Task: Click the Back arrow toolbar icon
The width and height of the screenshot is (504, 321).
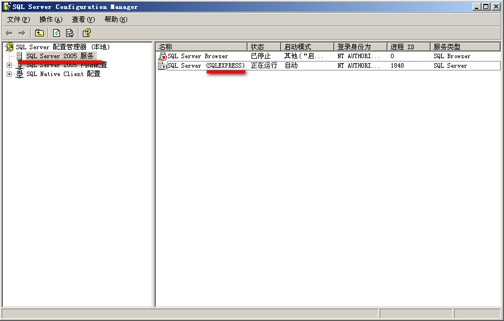Action: point(10,33)
